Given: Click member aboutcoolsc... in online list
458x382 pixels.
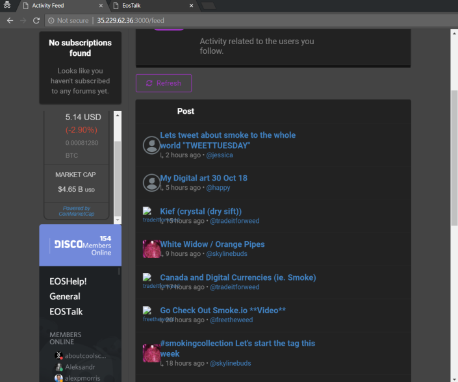Looking at the screenshot, I should tap(85, 356).
